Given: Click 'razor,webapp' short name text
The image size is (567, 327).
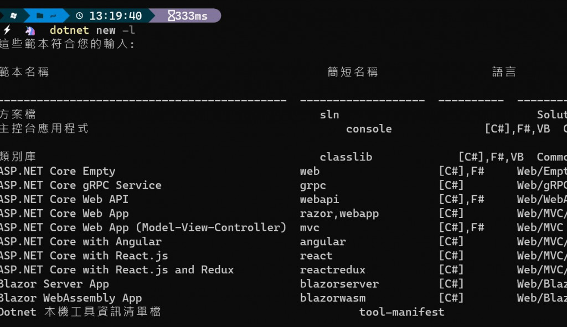Looking at the screenshot, I should [339, 214].
